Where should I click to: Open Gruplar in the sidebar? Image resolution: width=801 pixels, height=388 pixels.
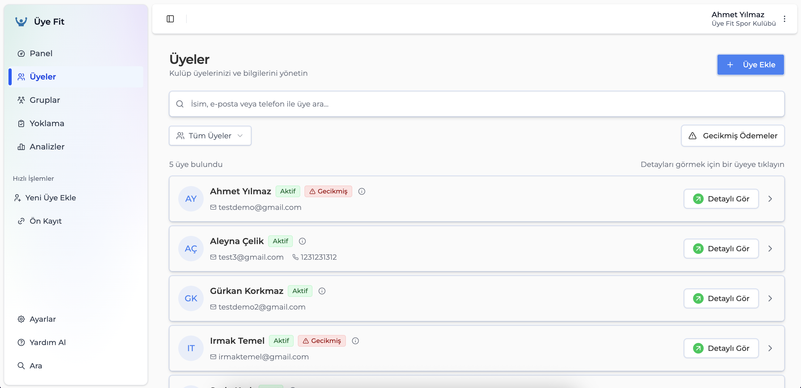click(x=45, y=100)
